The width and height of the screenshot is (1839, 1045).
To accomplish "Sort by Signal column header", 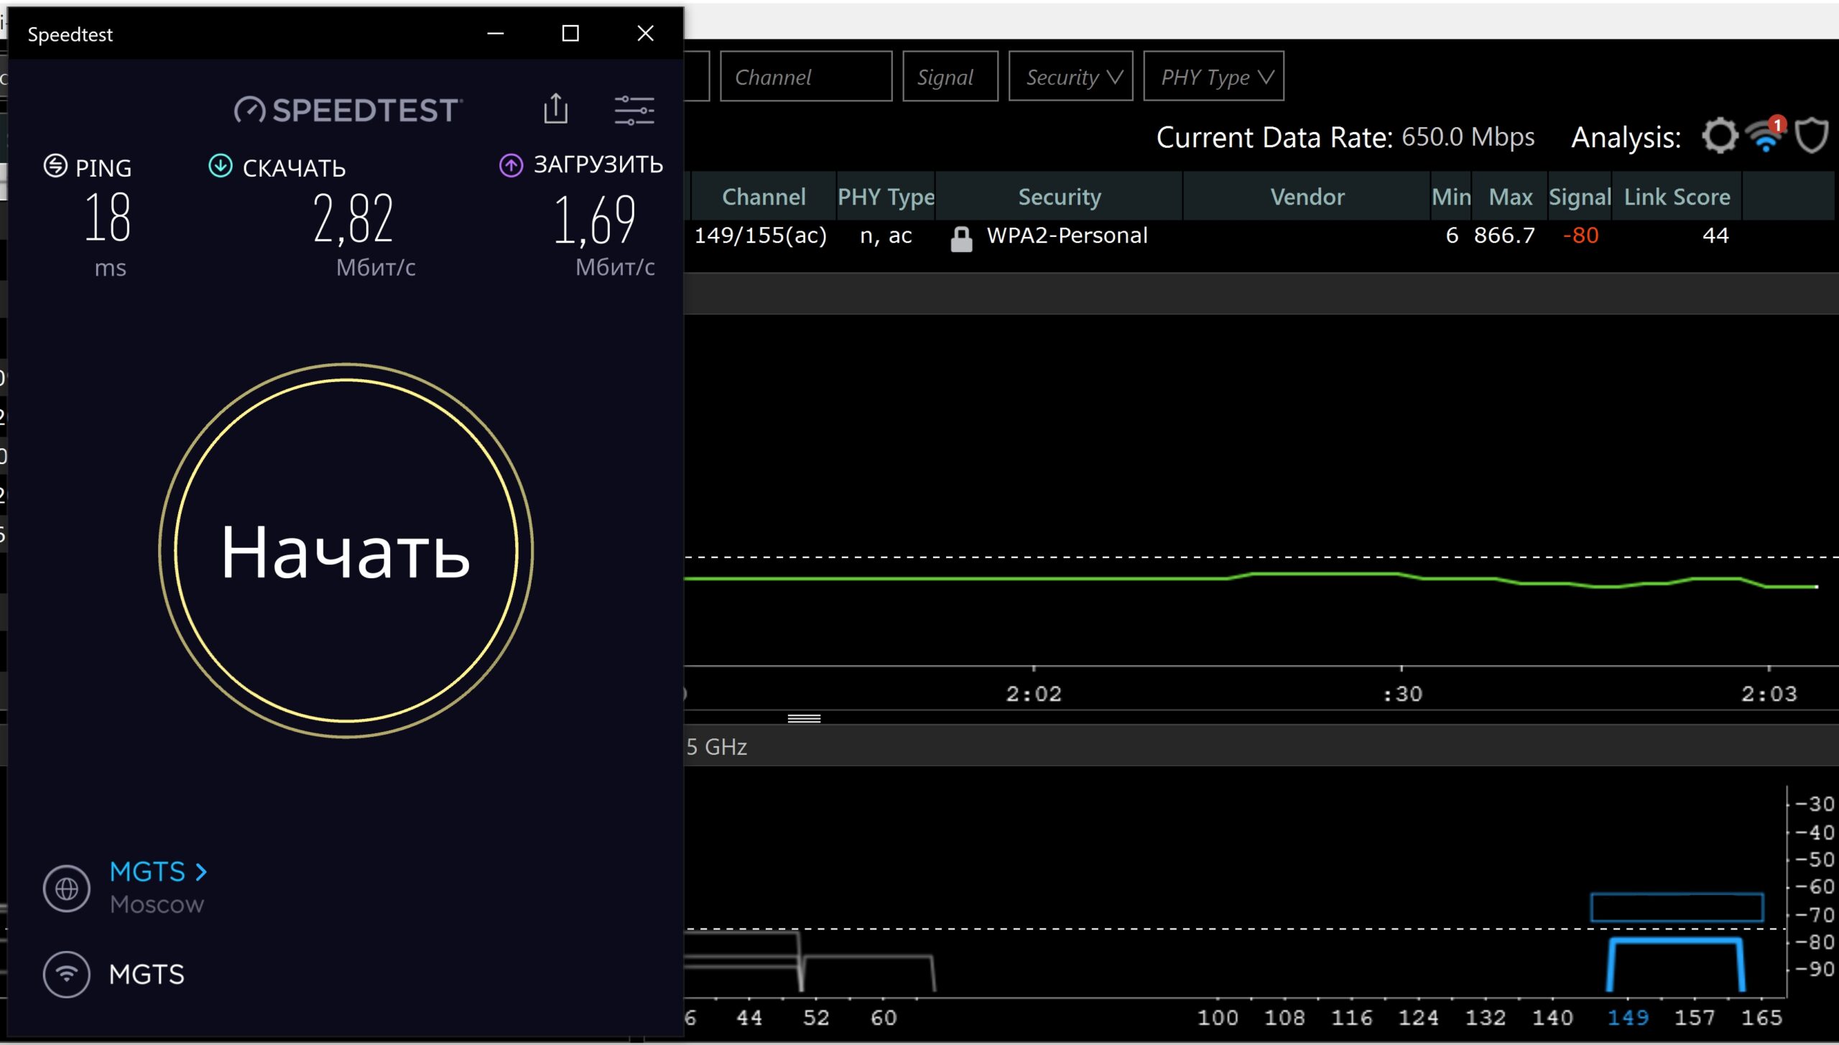I will pos(1579,196).
